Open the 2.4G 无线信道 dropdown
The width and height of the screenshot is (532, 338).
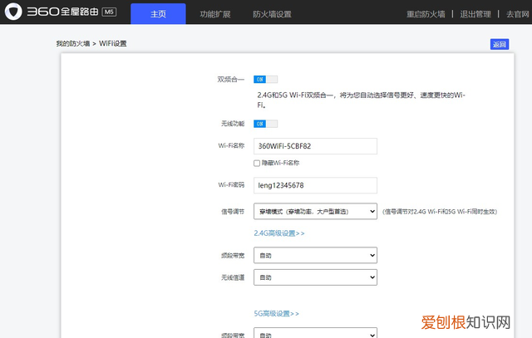click(315, 277)
